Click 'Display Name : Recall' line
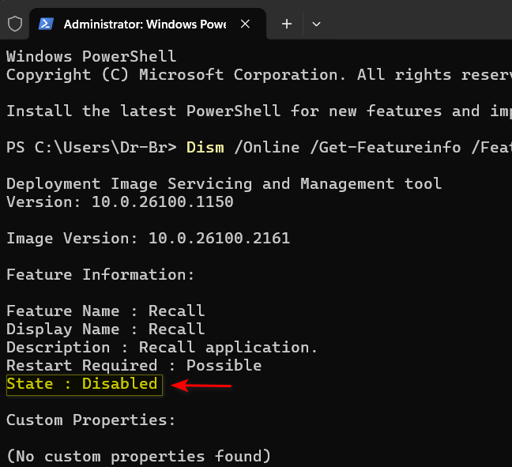Viewport: 512px width, 467px height. pyautogui.click(x=105, y=330)
